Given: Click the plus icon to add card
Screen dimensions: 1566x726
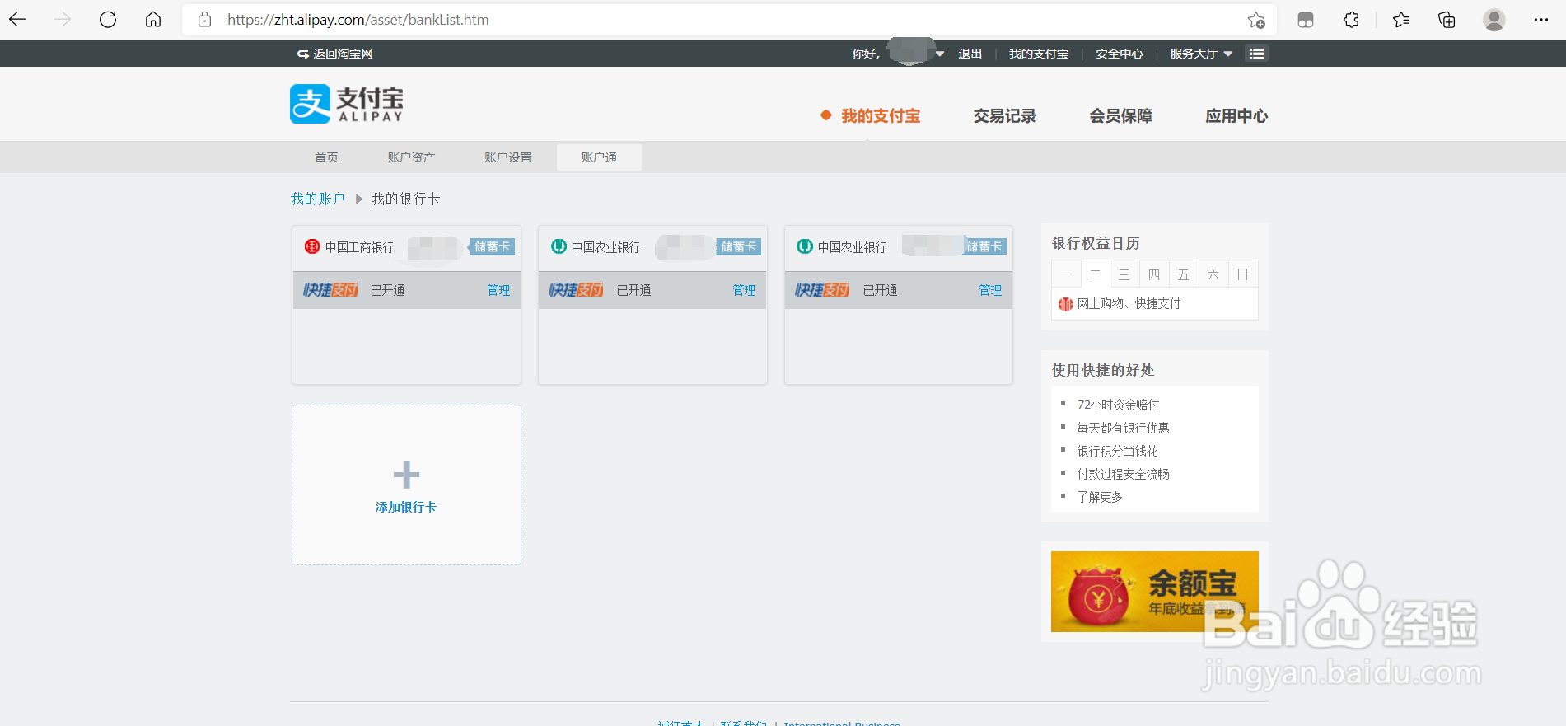Looking at the screenshot, I should point(406,475).
